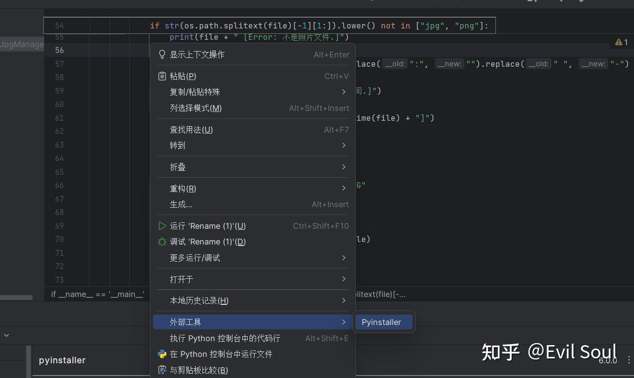Open the vertical ellipsis menu near 6.0.0
This screenshot has width=634, height=378.
tap(629, 360)
